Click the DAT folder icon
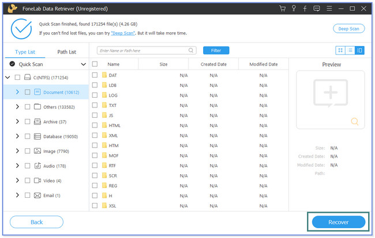This screenshot has width=375, height=238. pos(104,75)
